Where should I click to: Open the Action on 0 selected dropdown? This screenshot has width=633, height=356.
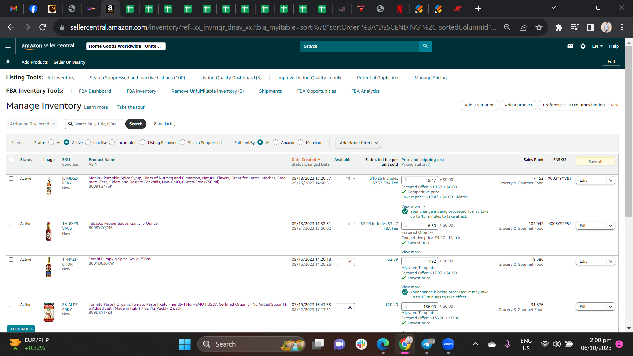click(32, 124)
